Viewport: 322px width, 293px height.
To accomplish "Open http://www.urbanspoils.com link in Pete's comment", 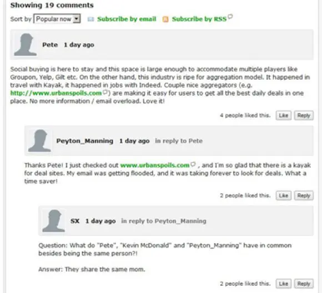I will (x=56, y=93).
